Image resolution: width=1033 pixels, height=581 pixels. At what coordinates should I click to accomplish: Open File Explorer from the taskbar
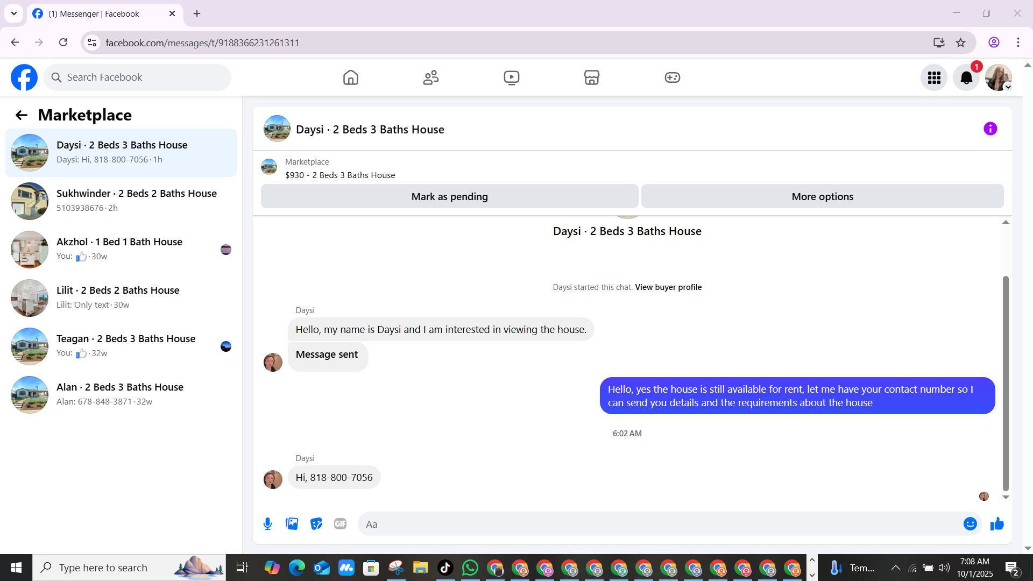pos(420,568)
